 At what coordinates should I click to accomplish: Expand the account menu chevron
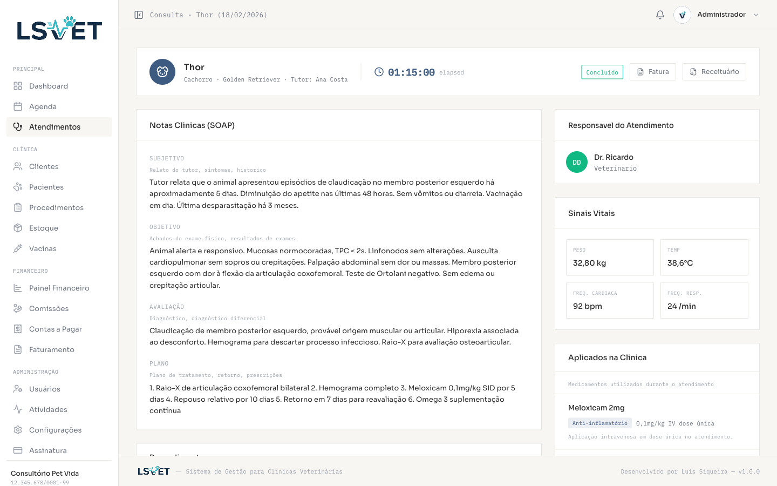[x=756, y=15]
